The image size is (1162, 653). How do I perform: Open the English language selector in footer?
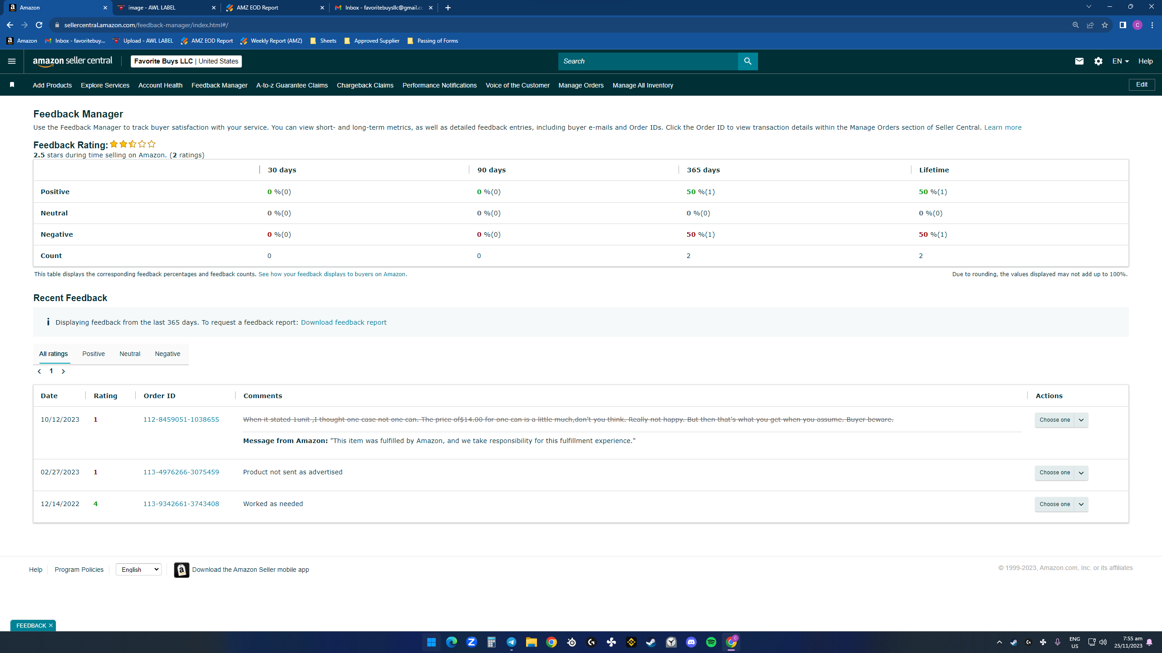pyautogui.click(x=138, y=570)
